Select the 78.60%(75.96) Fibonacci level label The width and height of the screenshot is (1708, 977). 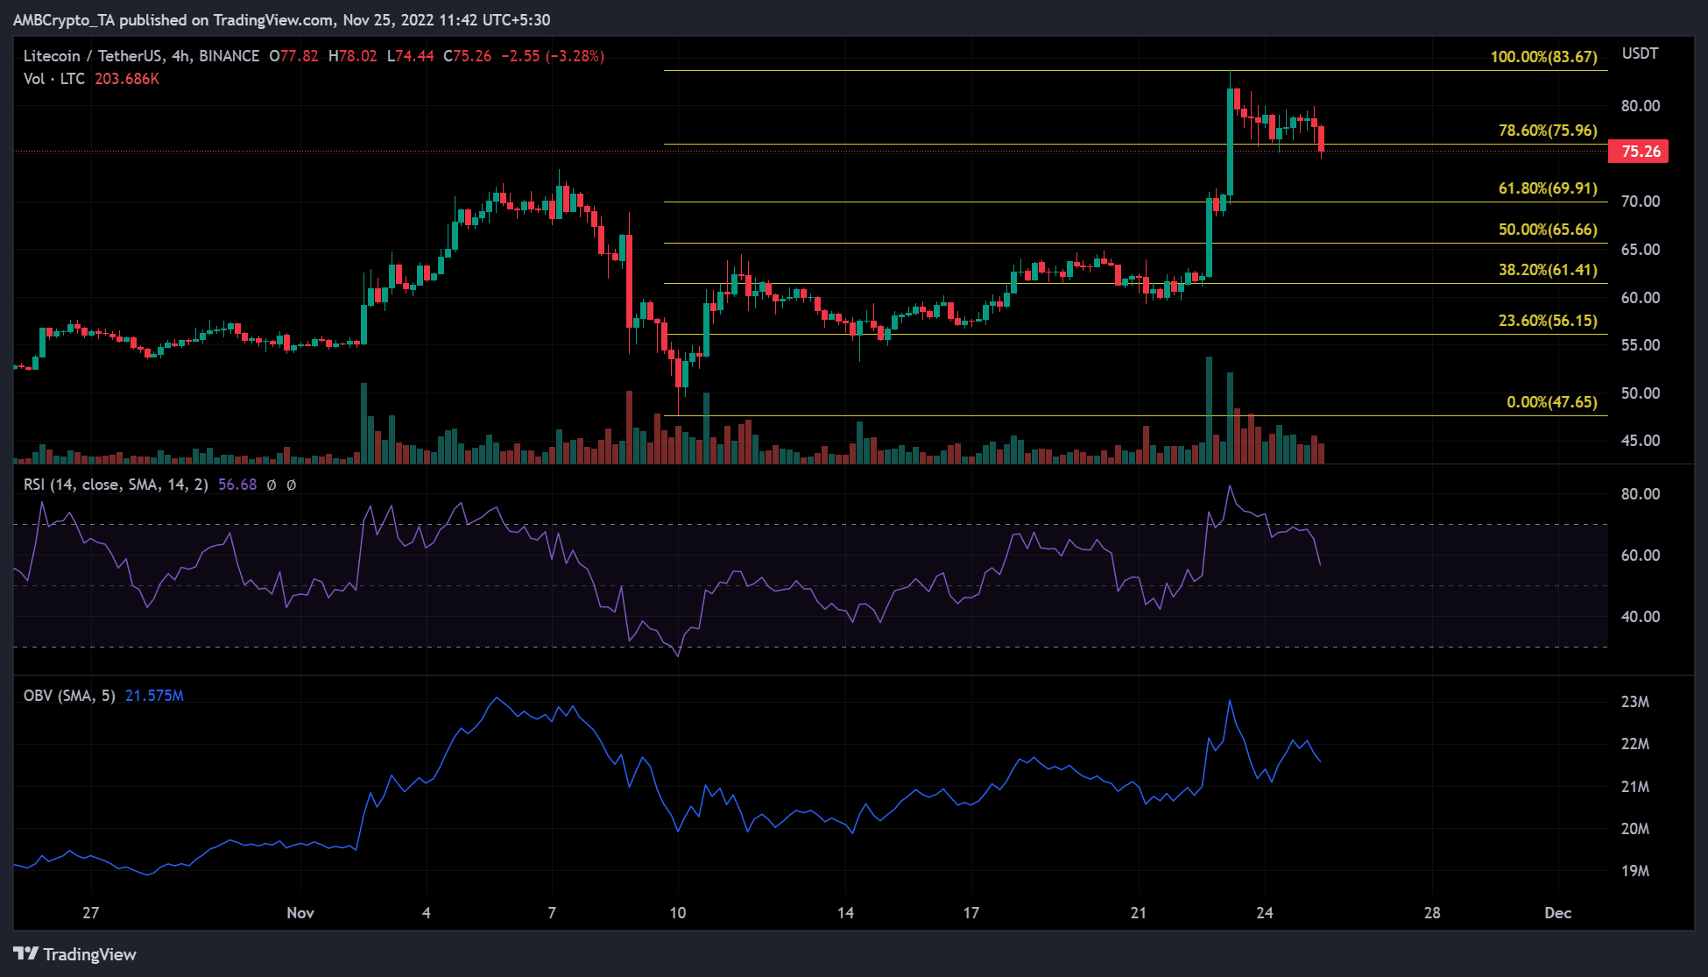pyautogui.click(x=1548, y=131)
